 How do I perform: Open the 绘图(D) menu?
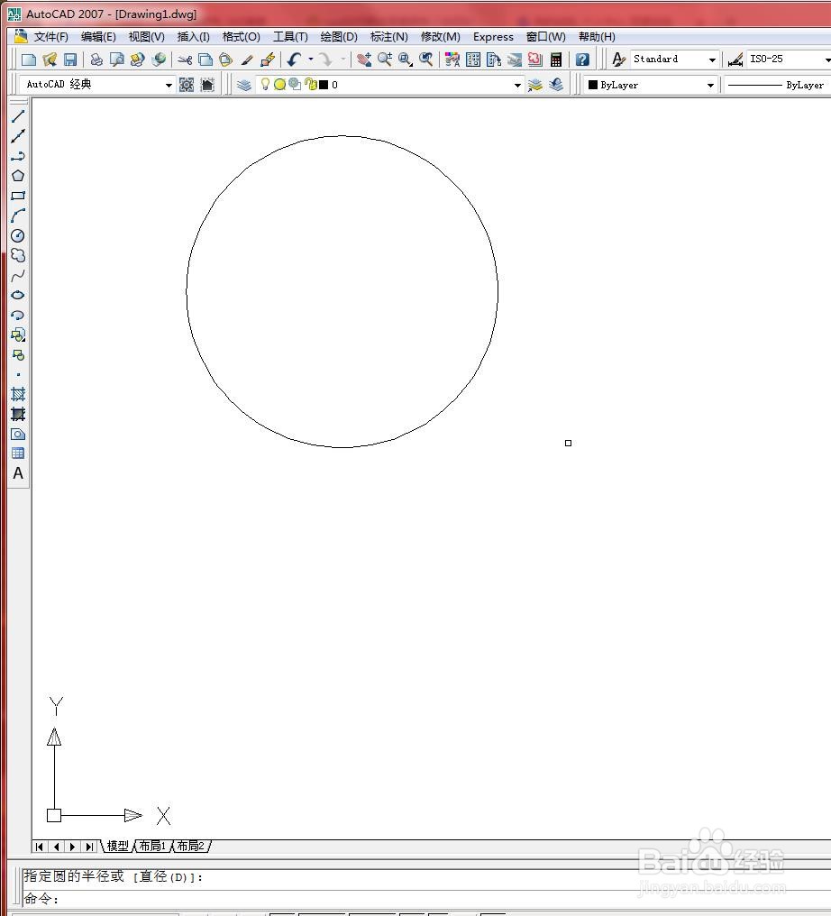tap(339, 37)
